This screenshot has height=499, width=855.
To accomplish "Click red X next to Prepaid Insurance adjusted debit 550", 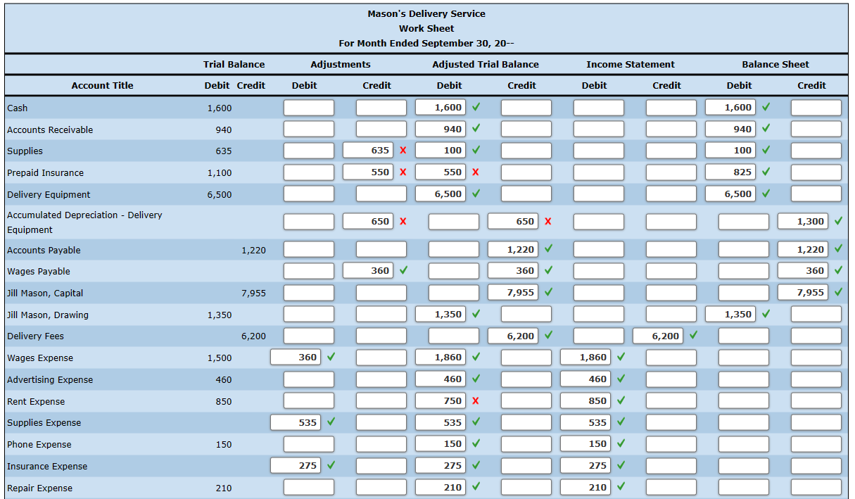I will point(476,172).
